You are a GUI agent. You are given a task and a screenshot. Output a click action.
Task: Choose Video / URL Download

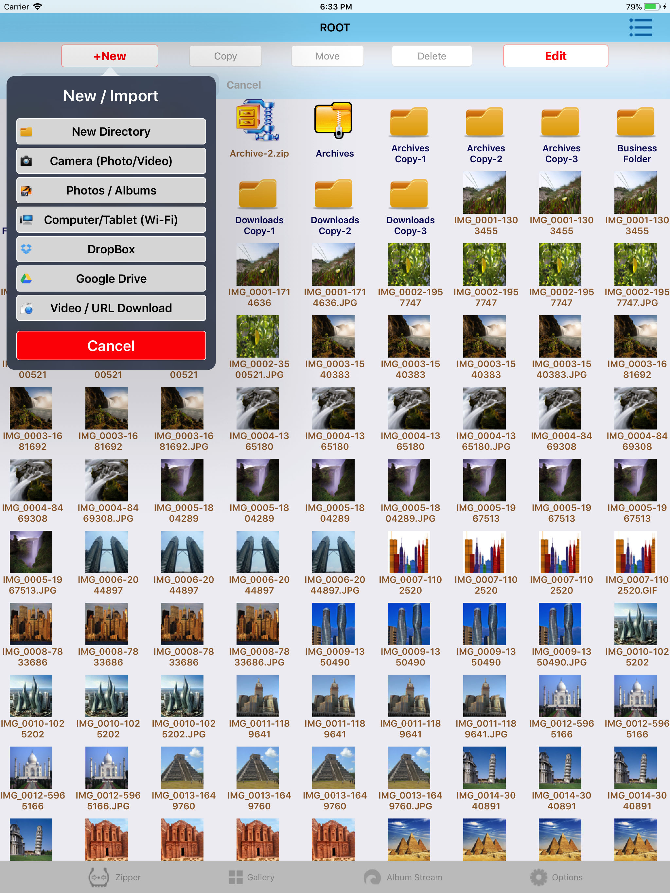coord(111,309)
